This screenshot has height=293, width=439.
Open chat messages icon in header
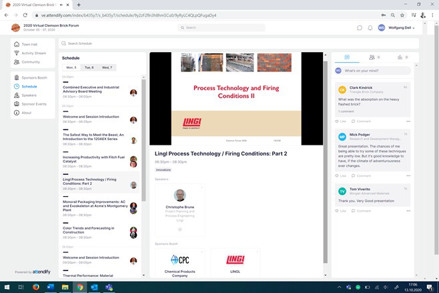pyautogui.click(x=360, y=28)
